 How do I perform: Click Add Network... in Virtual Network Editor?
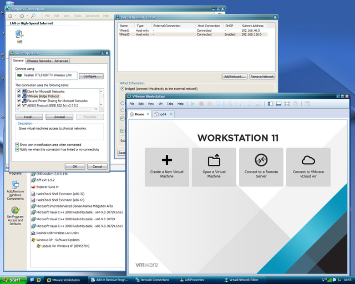[235, 77]
